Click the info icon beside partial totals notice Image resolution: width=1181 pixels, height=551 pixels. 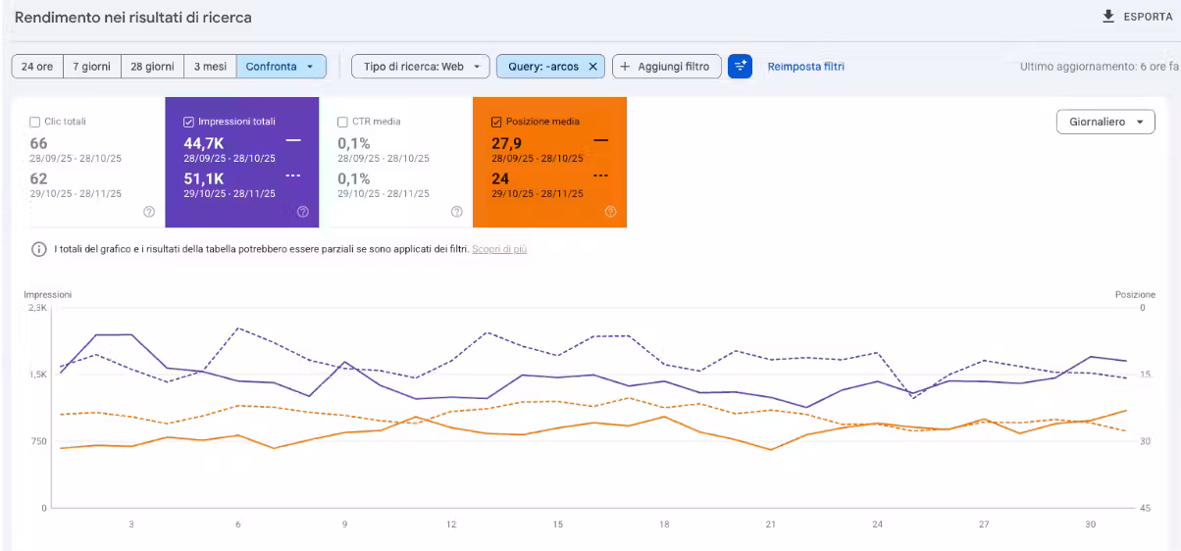click(39, 249)
